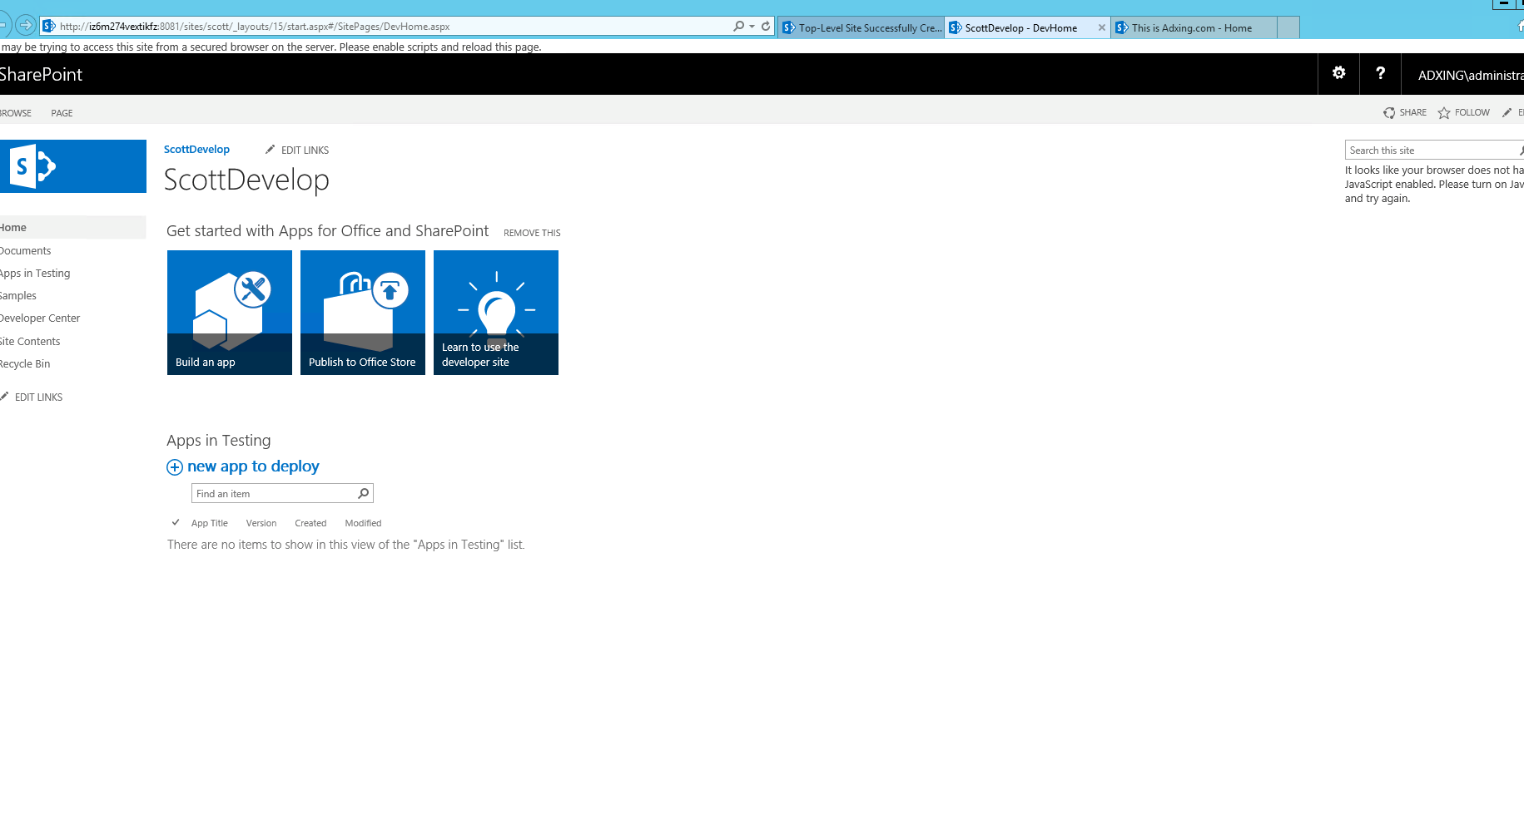Viewport: 1524px width, 839px height.
Task: Open address bar search dropdown arrow
Action: pos(752,27)
